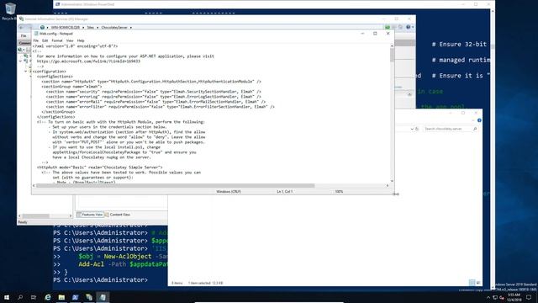The width and height of the screenshot is (538, 303).
Task: Click the Explorer address refresh button
Action: (417, 129)
